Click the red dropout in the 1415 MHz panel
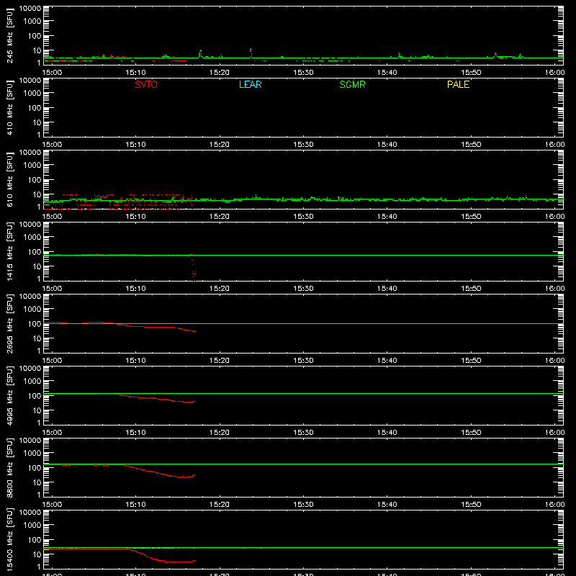The image size is (576, 576). click(193, 269)
